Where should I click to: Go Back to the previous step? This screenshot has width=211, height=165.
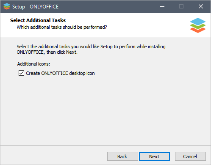(122, 157)
